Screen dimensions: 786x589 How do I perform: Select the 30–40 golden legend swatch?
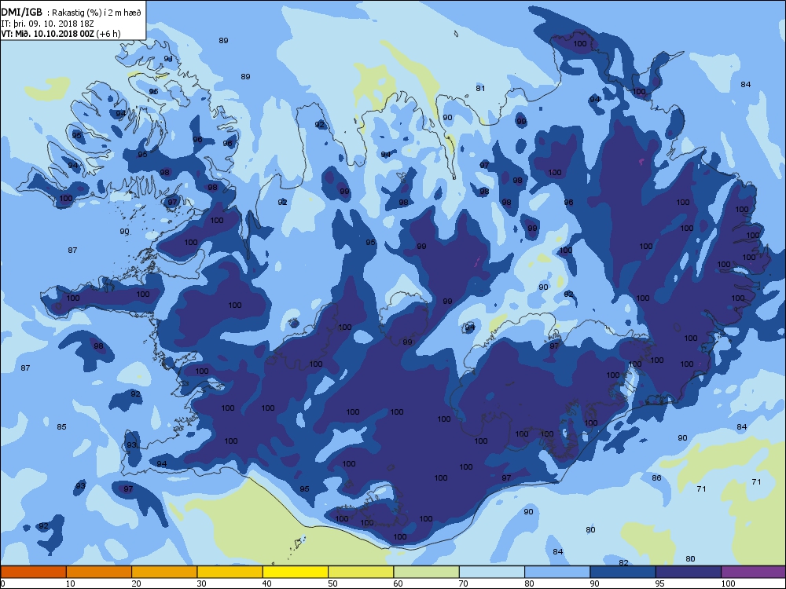(x=230, y=572)
